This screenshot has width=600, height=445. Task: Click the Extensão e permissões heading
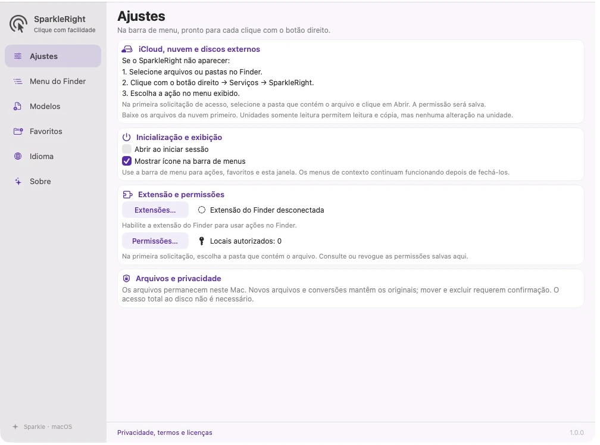(x=181, y=195)
